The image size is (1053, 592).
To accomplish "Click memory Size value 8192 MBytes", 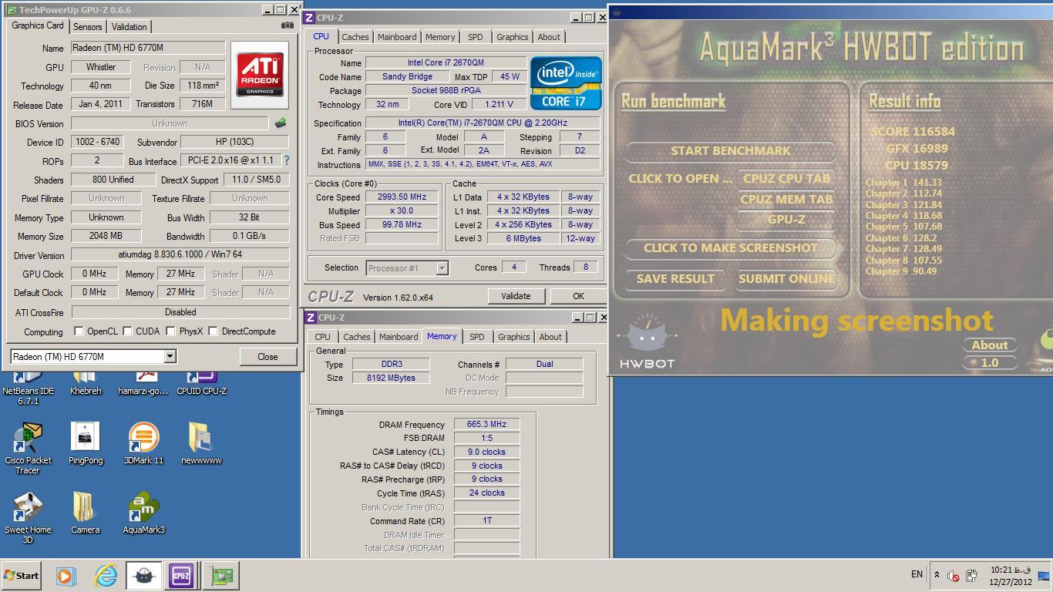I will [x=392, y=378].
